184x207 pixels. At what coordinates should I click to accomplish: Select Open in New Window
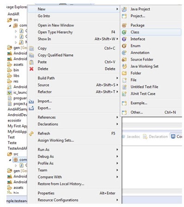pos(56,25)
